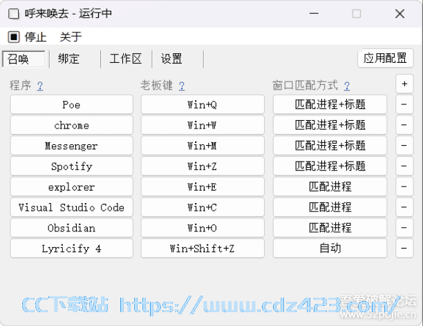Open match mode dropdown for Spotify
423x326 pixels.
330,166
